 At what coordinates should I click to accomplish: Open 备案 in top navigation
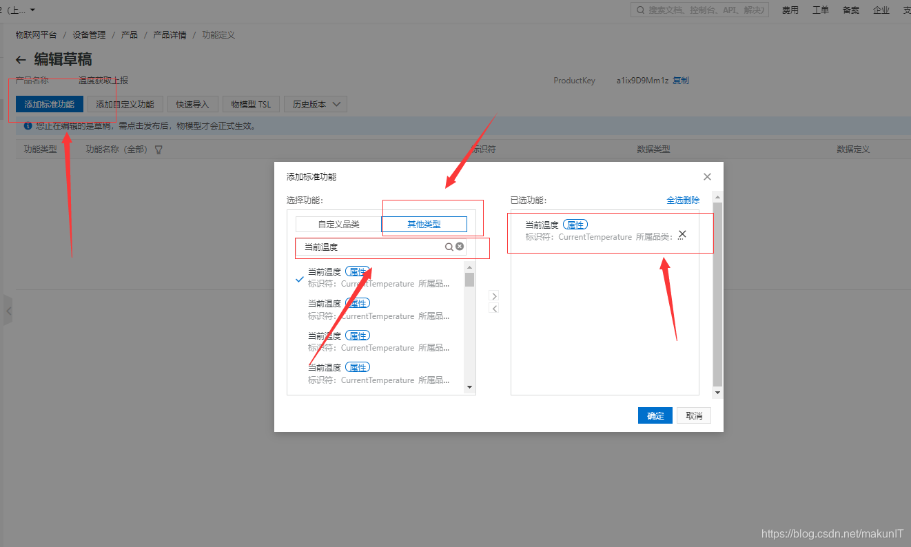(x=851, y=10)
